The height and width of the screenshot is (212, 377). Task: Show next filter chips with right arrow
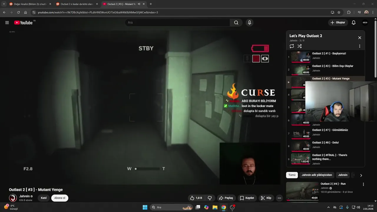click(x=361, y=175)
